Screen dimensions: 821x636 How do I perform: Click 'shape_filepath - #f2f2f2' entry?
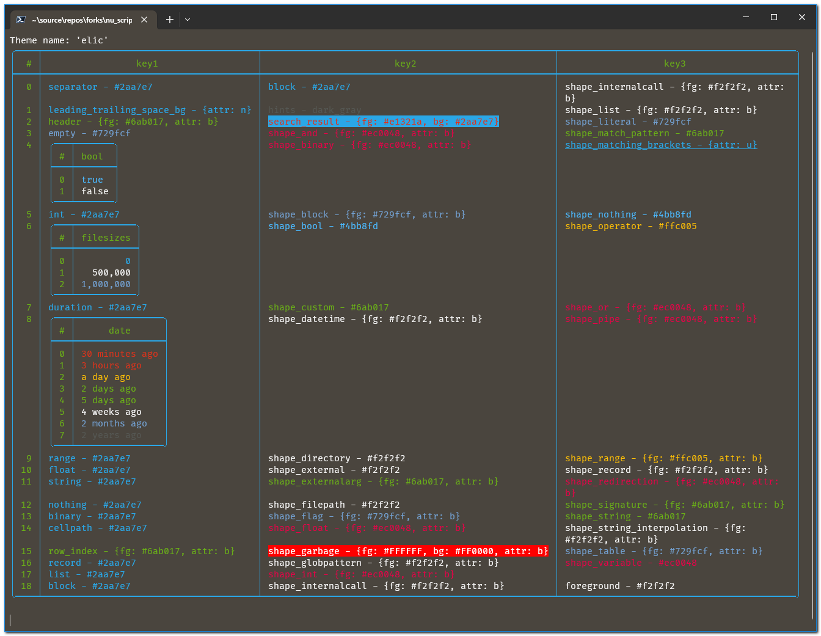(x=334, y=505)
